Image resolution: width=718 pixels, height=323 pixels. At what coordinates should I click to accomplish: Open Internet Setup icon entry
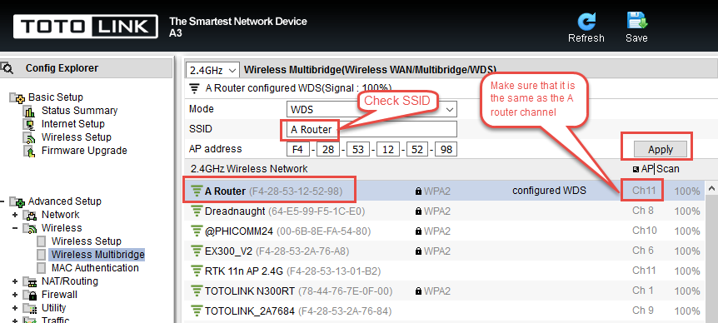(x=29, y=124)
